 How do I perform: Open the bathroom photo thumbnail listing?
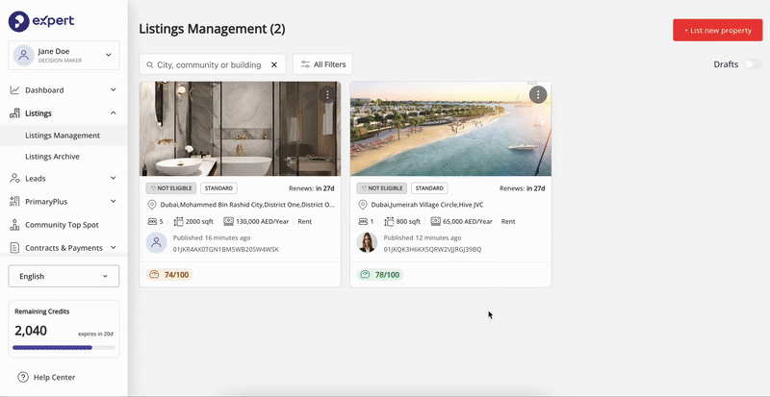(x=240, y=129)
